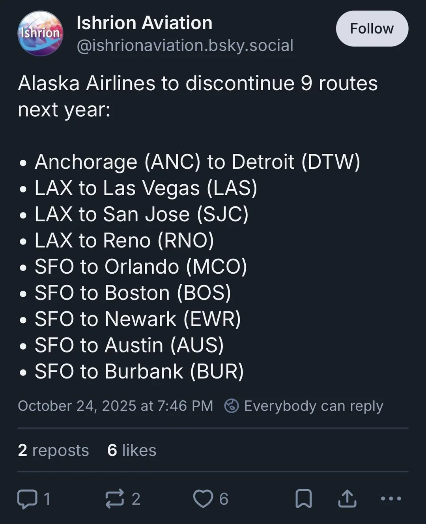Click the Ishrion Aviation display name
Viewport: 426px width, 524px height.
click(x=144, y=23)
